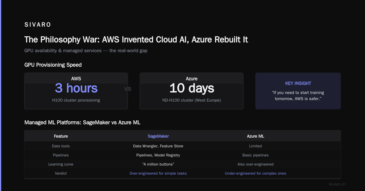
Task: Select the "Verdict" row label
Action: pos(61,173)
